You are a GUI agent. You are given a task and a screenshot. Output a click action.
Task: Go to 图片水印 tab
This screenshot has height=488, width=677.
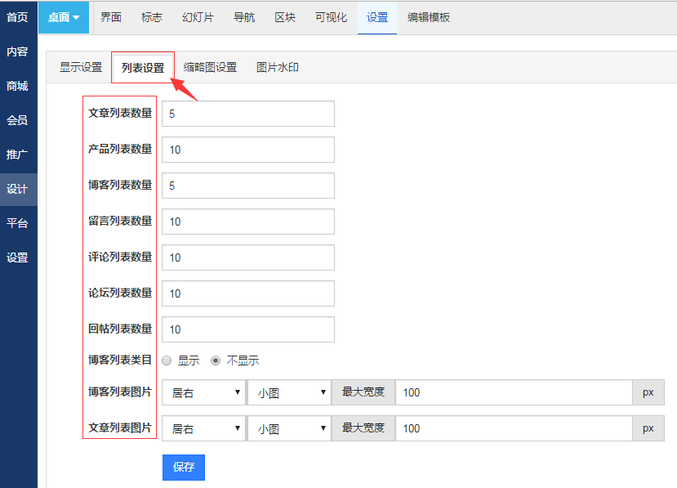click(278, 68)
